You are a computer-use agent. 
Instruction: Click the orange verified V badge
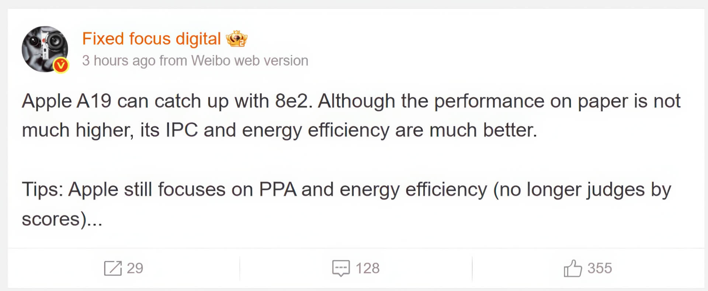coord(61,66)
